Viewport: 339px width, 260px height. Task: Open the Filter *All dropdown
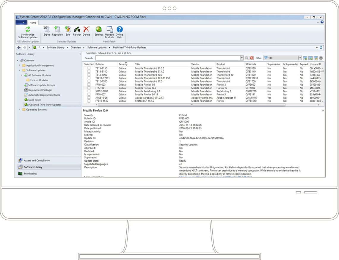pos(300,58)
